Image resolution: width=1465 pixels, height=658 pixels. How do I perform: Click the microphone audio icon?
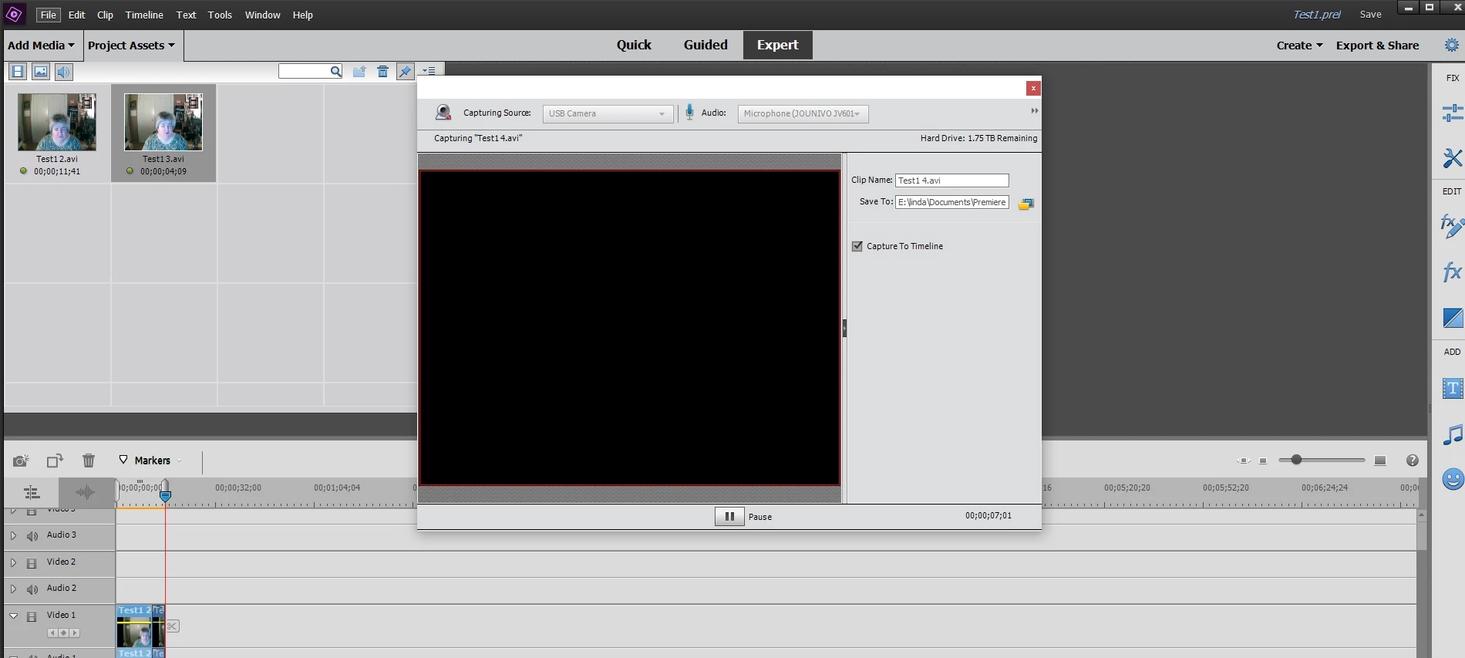pos(689,113)
